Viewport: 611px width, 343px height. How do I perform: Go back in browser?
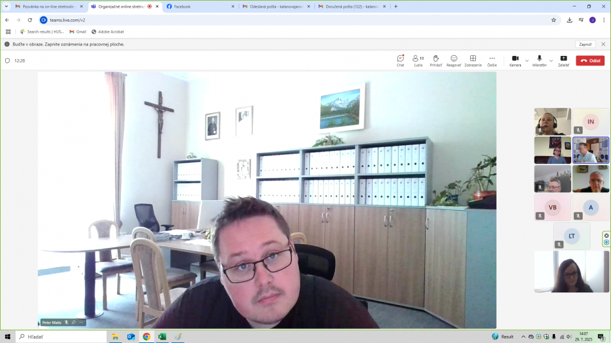pos(7,20)
